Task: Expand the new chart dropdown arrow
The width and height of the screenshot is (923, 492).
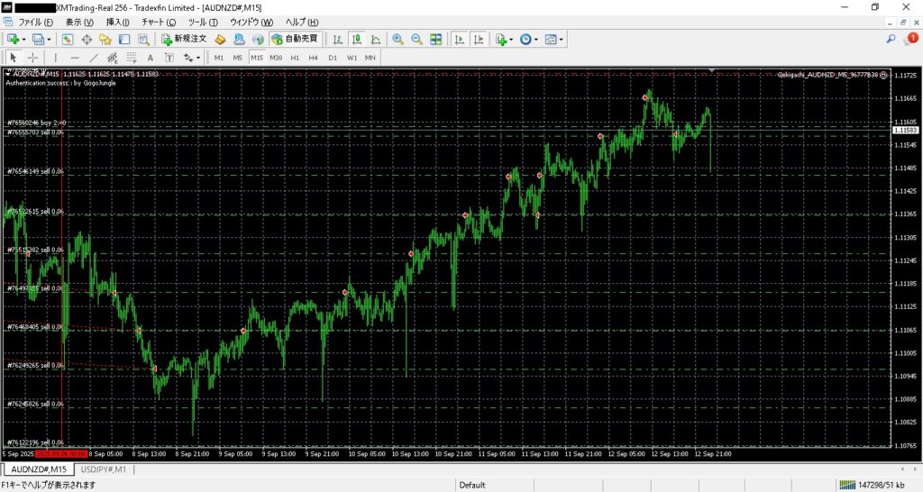Action: click(x=24, y=39)
